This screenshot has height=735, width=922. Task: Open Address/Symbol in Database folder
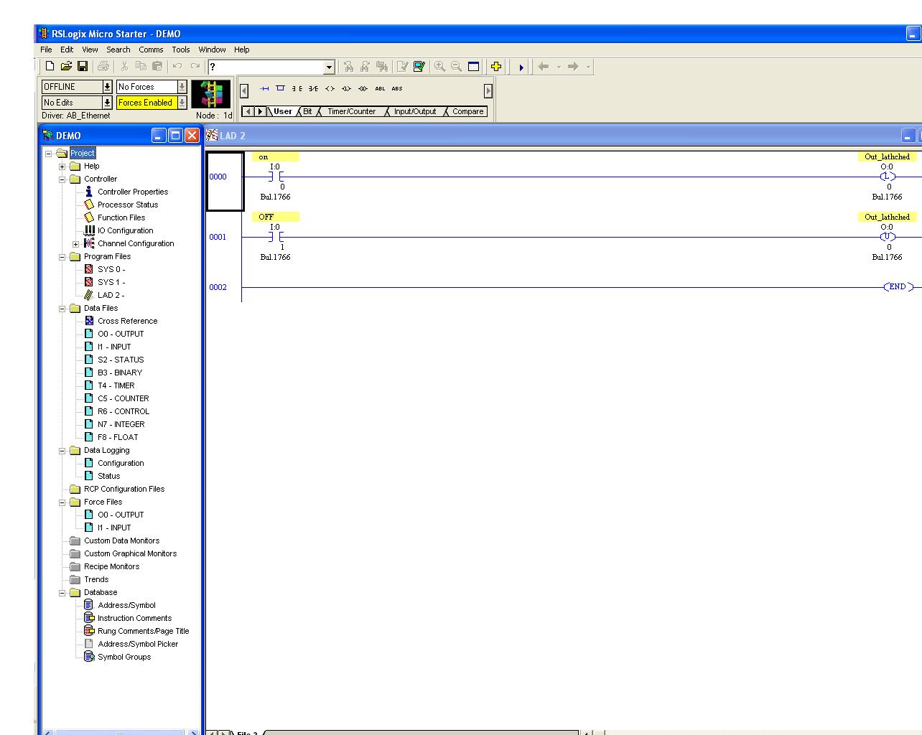(126, 605)
